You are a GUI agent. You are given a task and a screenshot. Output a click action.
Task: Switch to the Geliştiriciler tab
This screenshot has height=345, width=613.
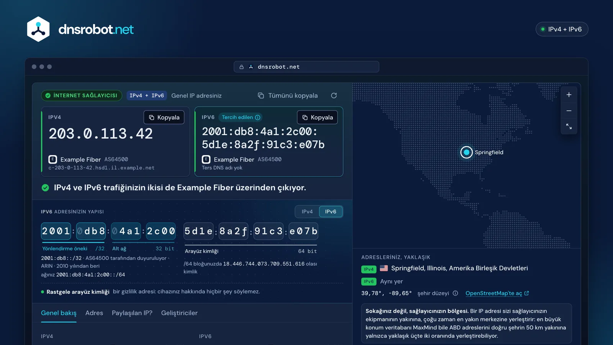[179, 313]
